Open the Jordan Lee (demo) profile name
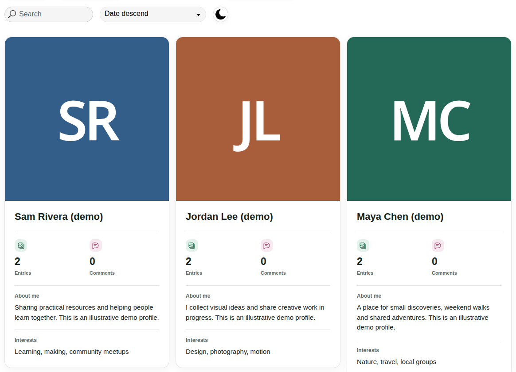Image resolution: width=516 pixels, height=372 pixels. 229,217
